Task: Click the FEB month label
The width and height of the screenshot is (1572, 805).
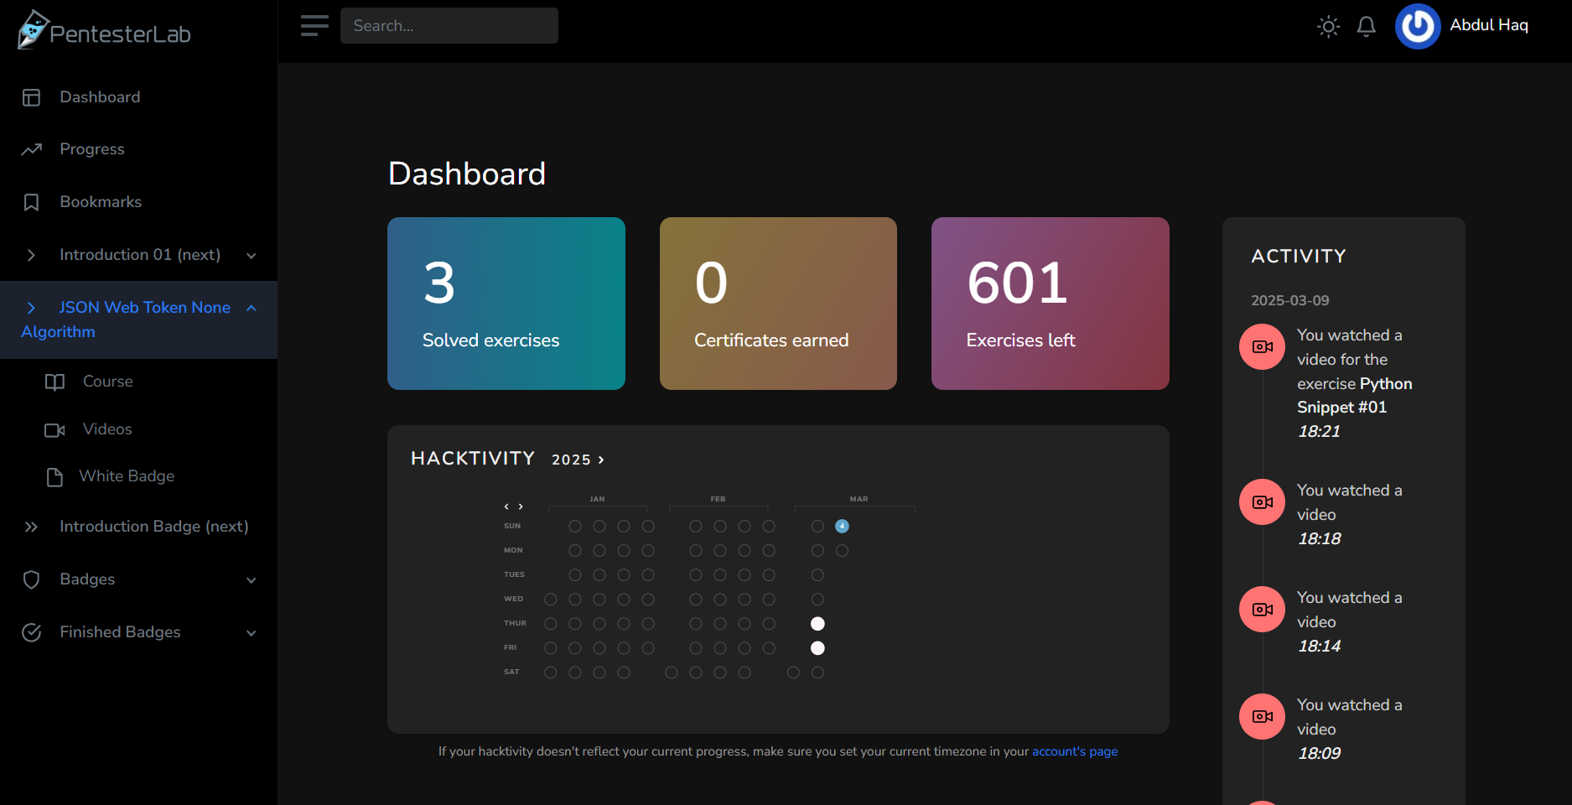Action: click(x=719, y=499)
